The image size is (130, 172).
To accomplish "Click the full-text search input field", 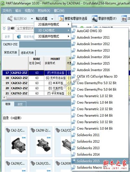I will (25, 29).
